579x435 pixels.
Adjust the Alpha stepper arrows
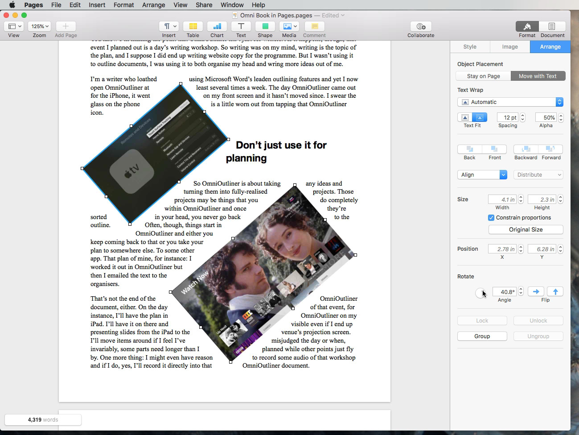coord(561,117)
